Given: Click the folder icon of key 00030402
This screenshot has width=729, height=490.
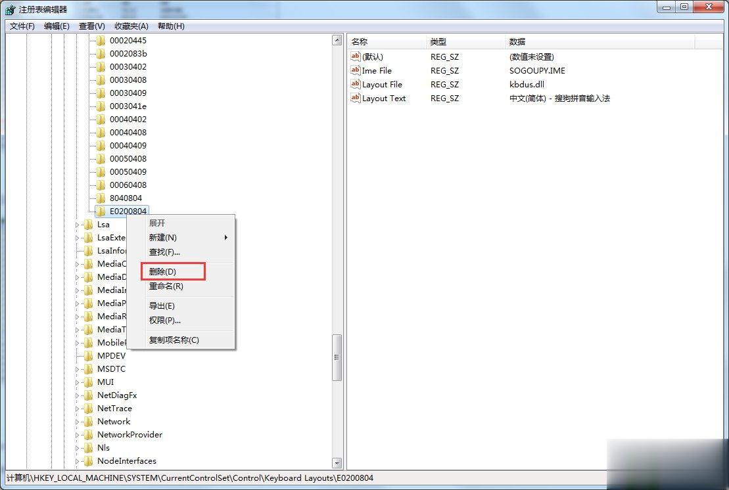Looking at the screenshot, I should tap(101, 67).
